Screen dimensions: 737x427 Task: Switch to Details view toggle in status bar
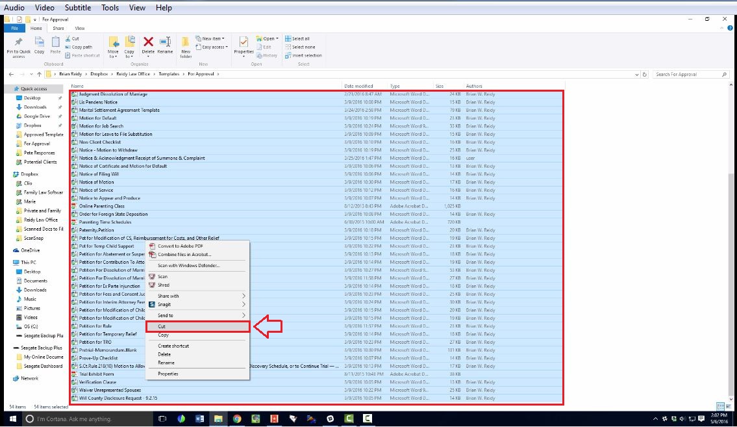pos(720,406)
